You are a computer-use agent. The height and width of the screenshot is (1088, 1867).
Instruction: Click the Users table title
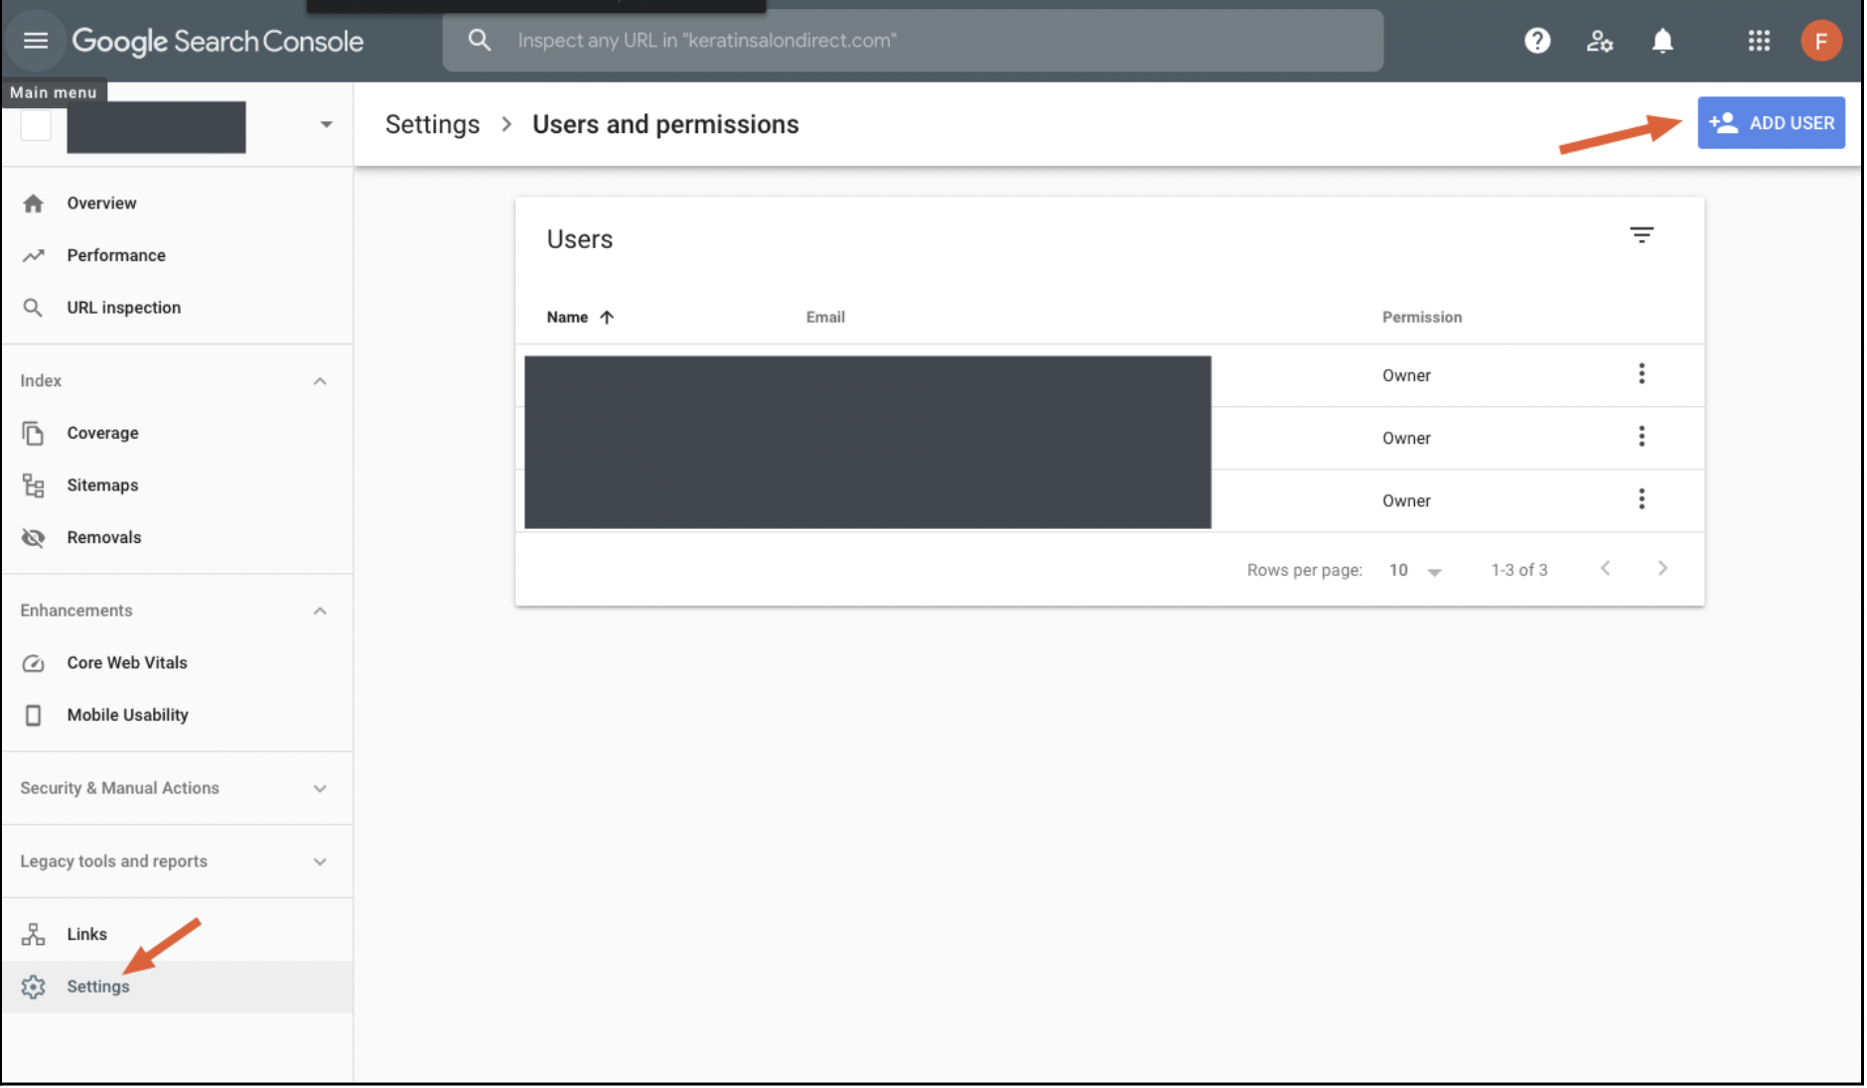[580, 240]
